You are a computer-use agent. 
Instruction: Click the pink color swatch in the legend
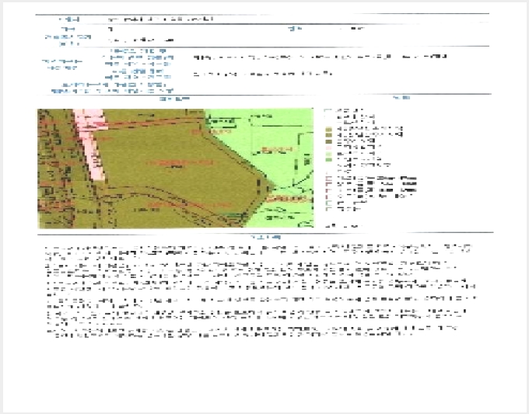click(x=328, y=148)
